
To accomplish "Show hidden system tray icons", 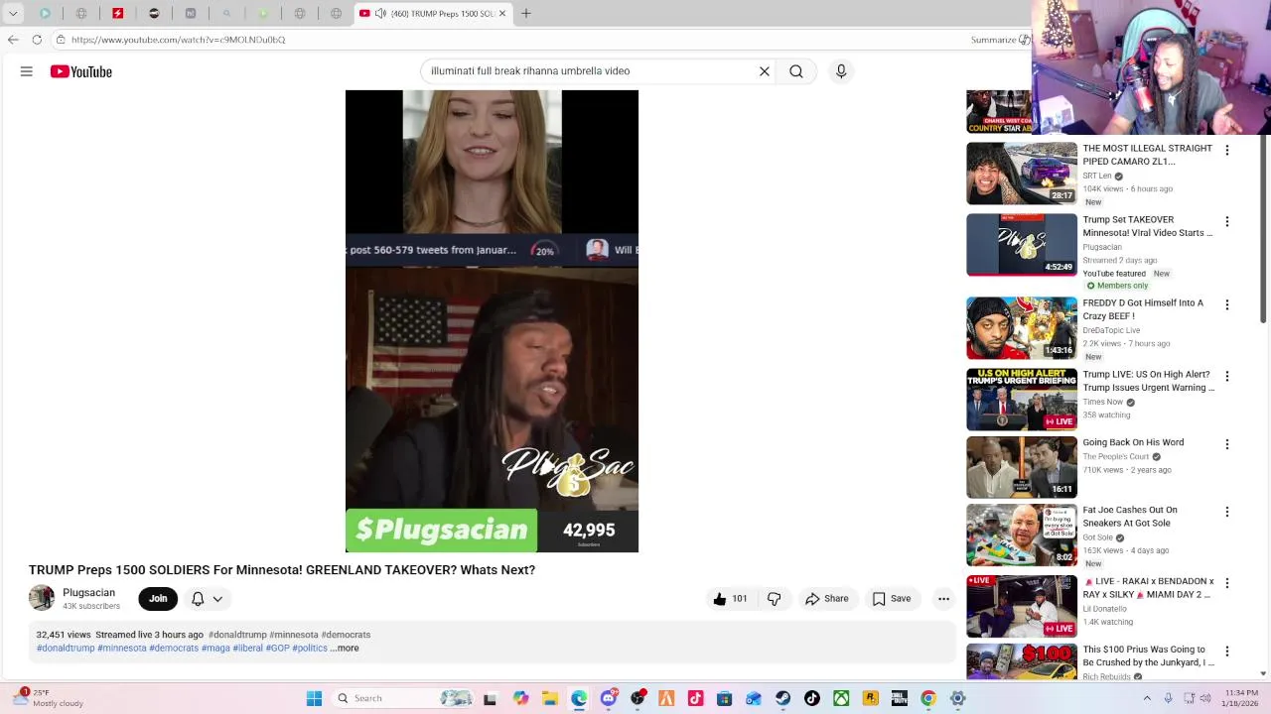I will click(1147, 698).
